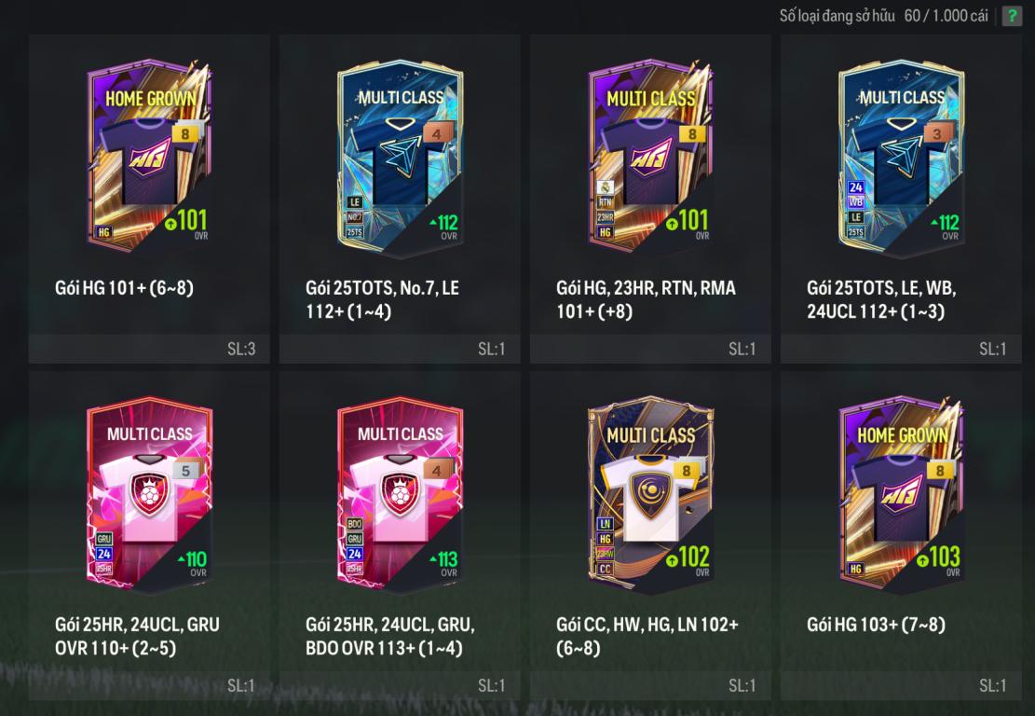Image resolution: width=1035 pixels, height=716 pixels.
Task: Open the pink Multi Class 110 OVR pack
Action: (x=149, y=493)
